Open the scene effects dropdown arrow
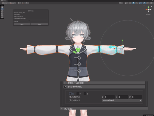Viewport: 154px width, 116px height. click(x=141, y=3)
